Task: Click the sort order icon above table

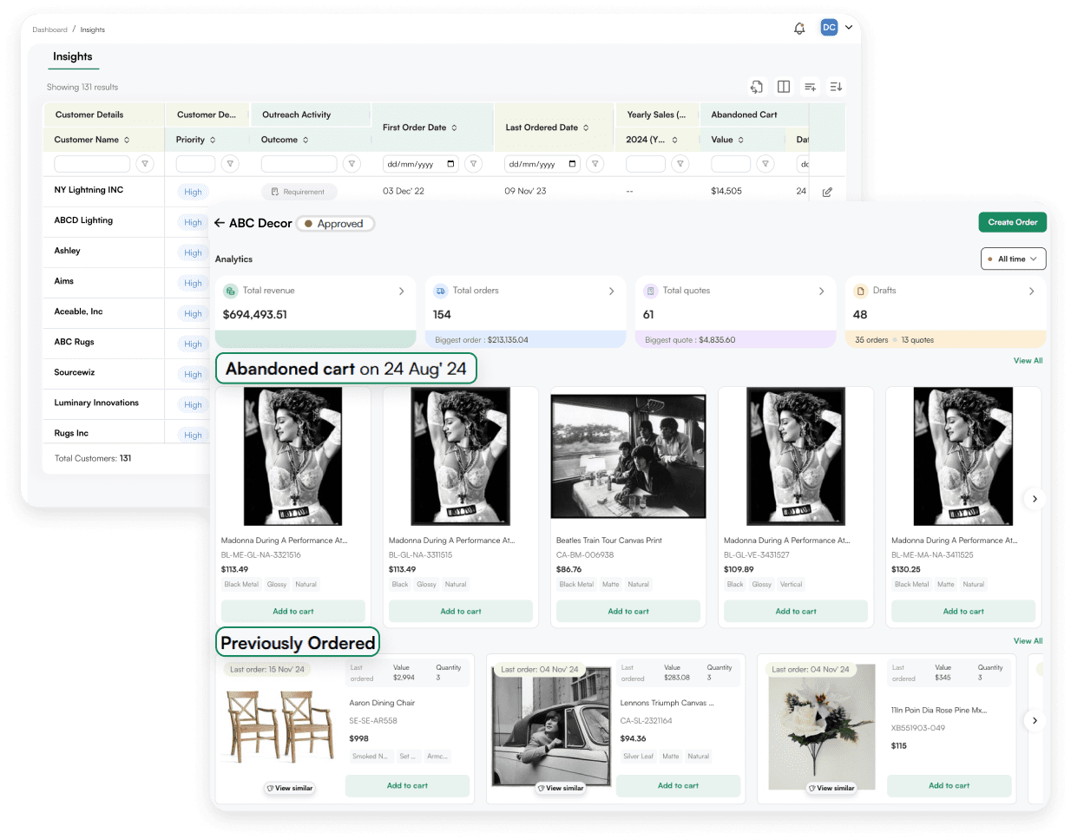Action: [x=836, y=87]
